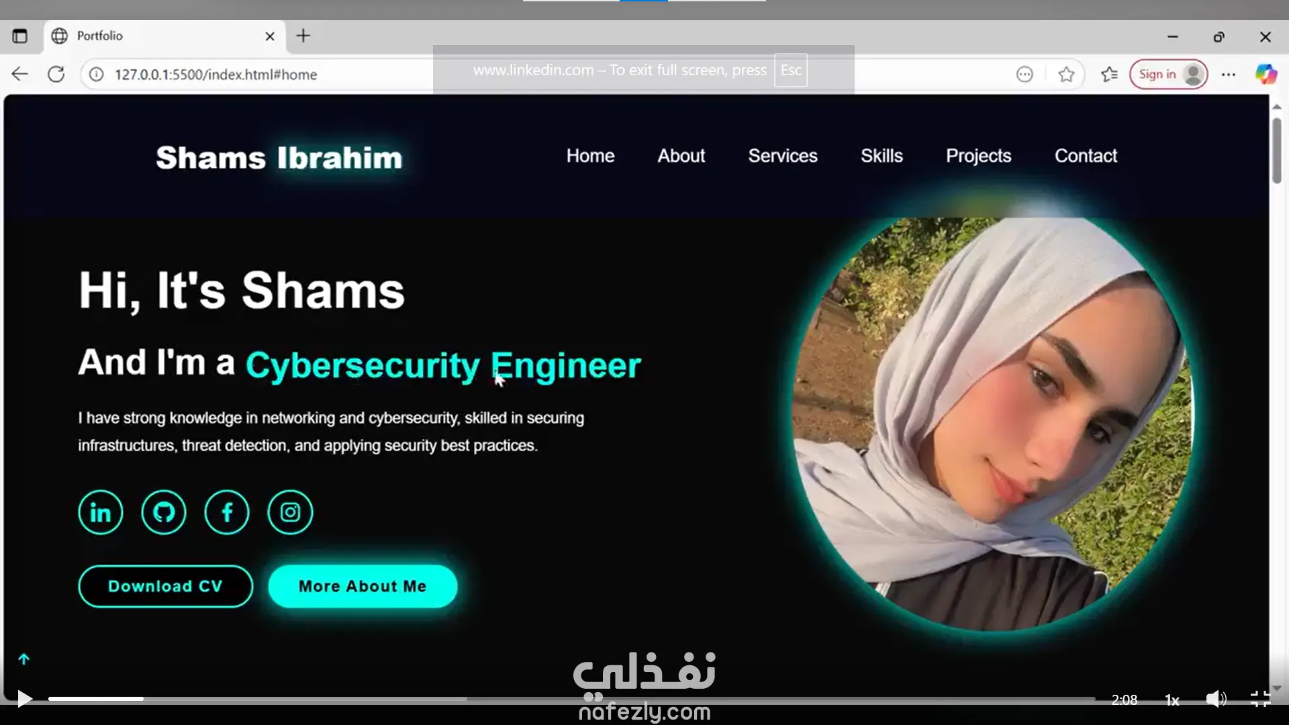Open the 1x playback speed menu
1289x725 pixels.
pos(1172,700)
